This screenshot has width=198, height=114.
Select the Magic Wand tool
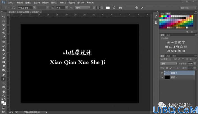coord(4,29)
